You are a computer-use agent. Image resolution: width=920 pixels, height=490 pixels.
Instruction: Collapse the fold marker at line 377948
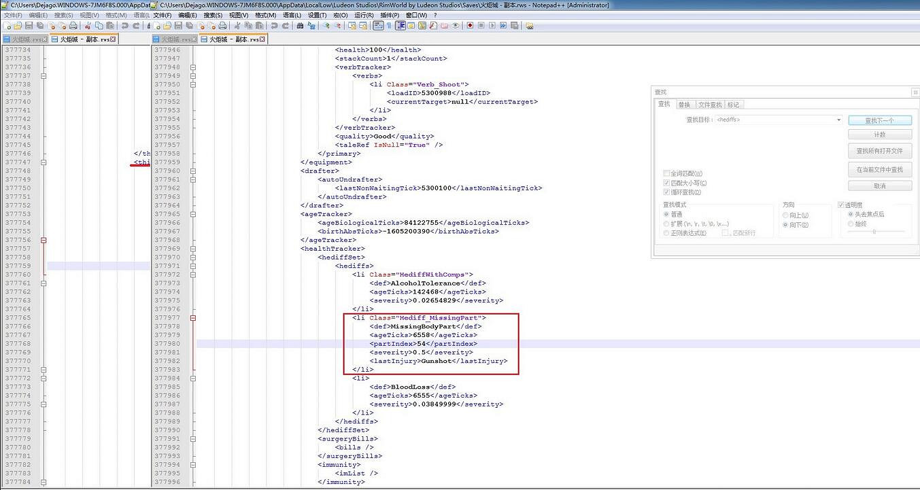click(x=193, y=67)
